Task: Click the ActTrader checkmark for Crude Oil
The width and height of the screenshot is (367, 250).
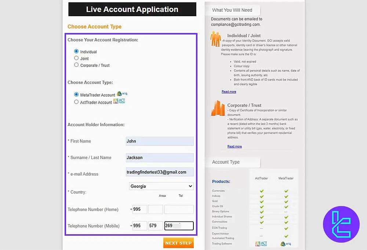Action: point(262,207)
